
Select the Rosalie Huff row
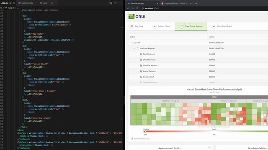click(x=198, y=77)
